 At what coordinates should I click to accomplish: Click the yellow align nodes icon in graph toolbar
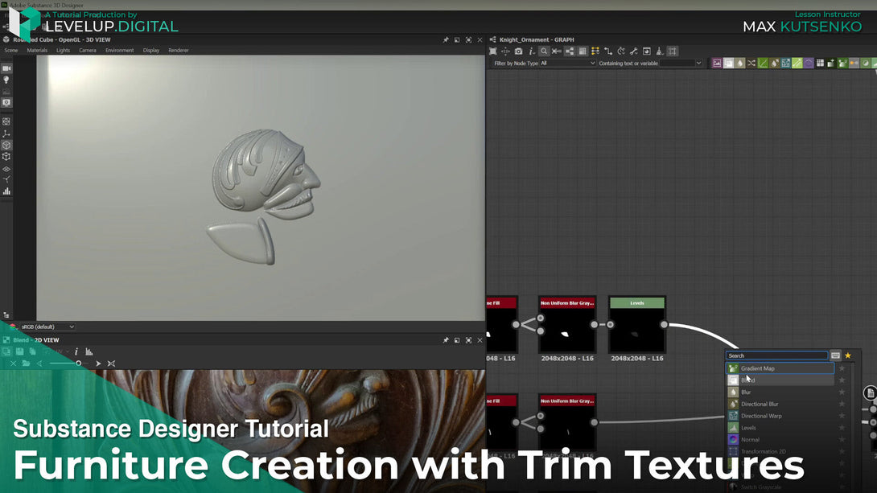[595, 51]
